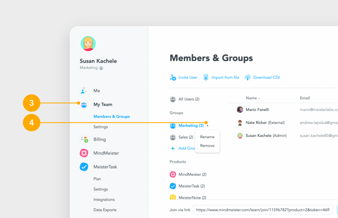Select the Marketing (3) group

click(x=191, y=126)
